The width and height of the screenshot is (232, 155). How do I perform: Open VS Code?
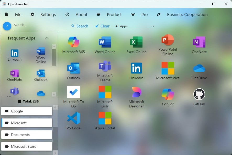tap(74, 121)
